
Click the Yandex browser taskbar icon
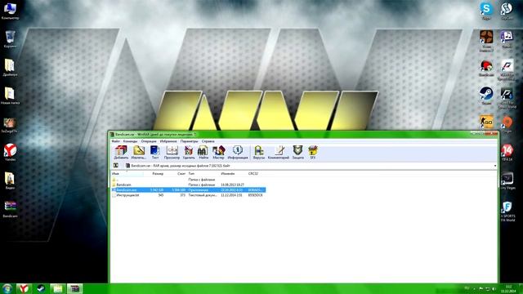(23, 288)
